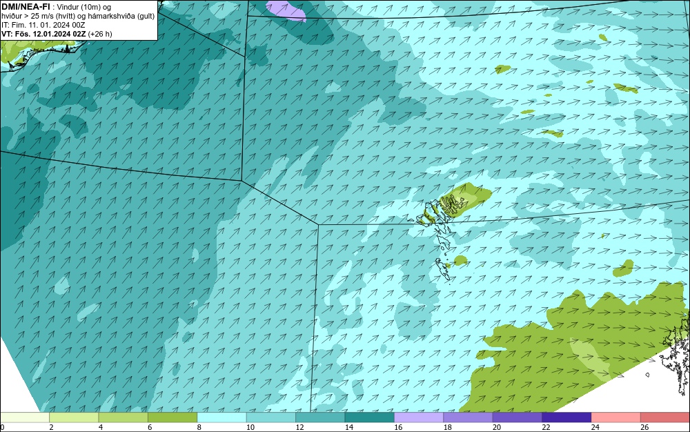
Task: Click the legend scale label '12'
Action: click(x=299, y=427)
